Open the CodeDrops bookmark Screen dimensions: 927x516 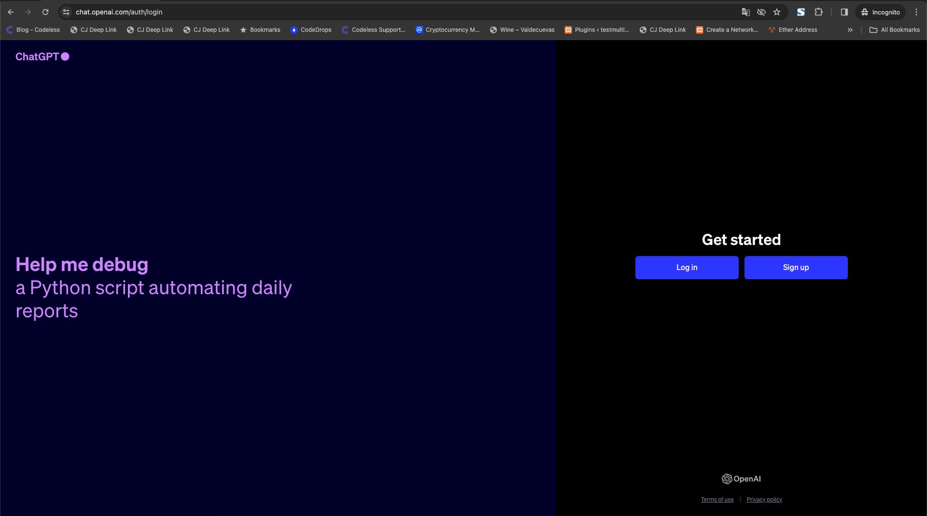tap(311, 30)
